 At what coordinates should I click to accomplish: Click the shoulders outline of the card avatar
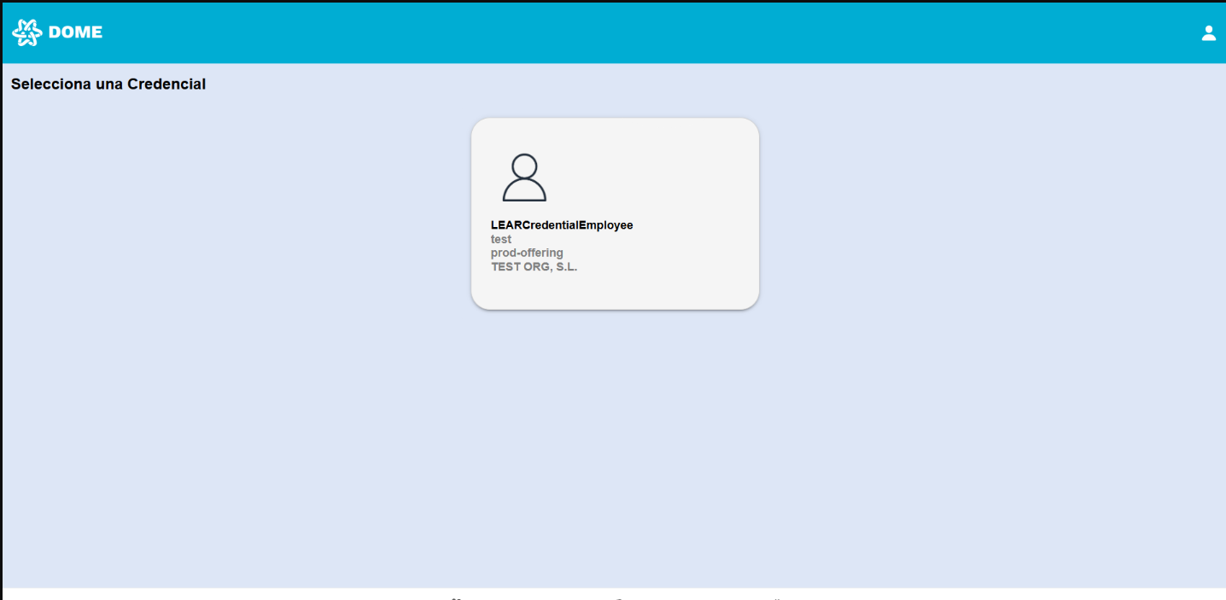coord(524,192)
